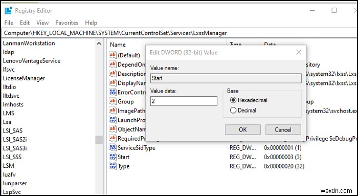Select the Lsa key in tree
358x196 pixels.
click(7, 122)
